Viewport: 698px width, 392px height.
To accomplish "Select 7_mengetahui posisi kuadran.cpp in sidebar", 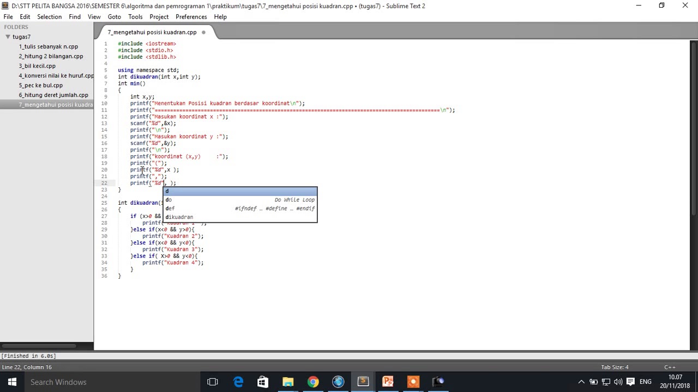I will click(47, 105).
